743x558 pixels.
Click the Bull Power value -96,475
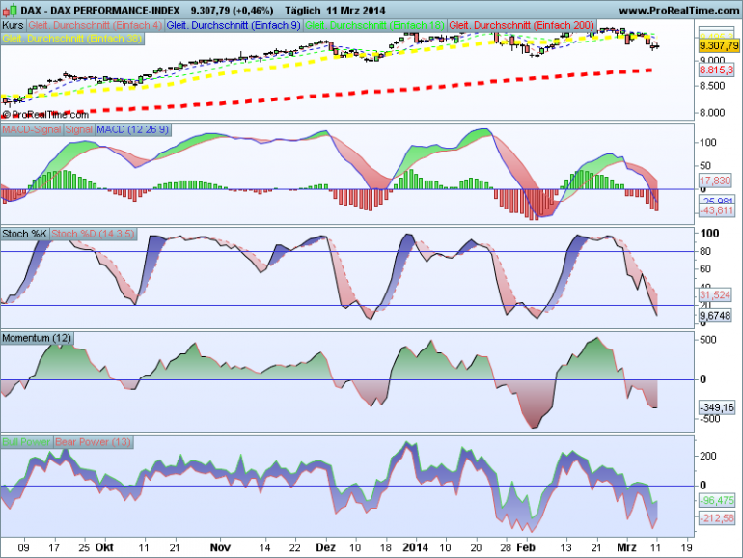pyautogui.click(x=717, y=501)
